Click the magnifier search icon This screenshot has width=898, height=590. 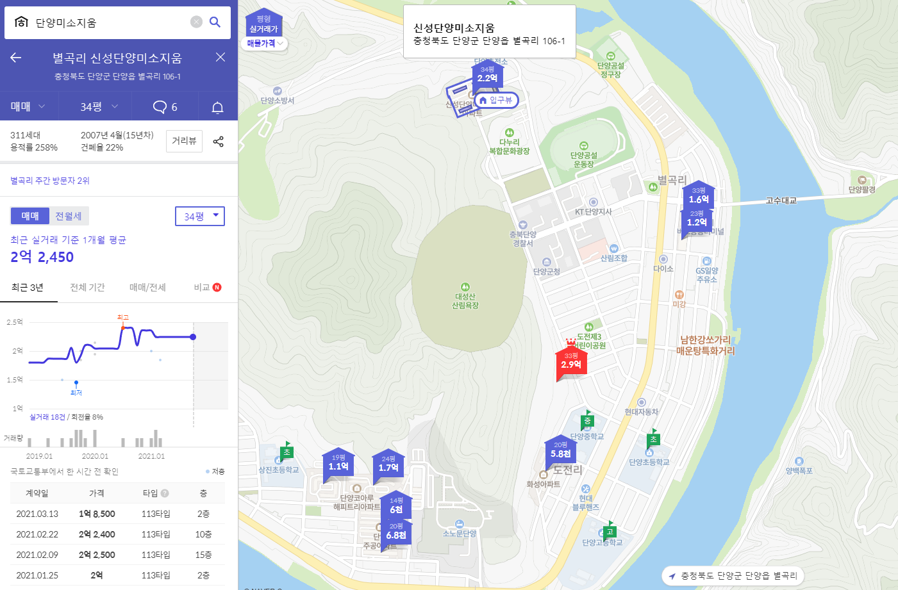click(215, 22)
